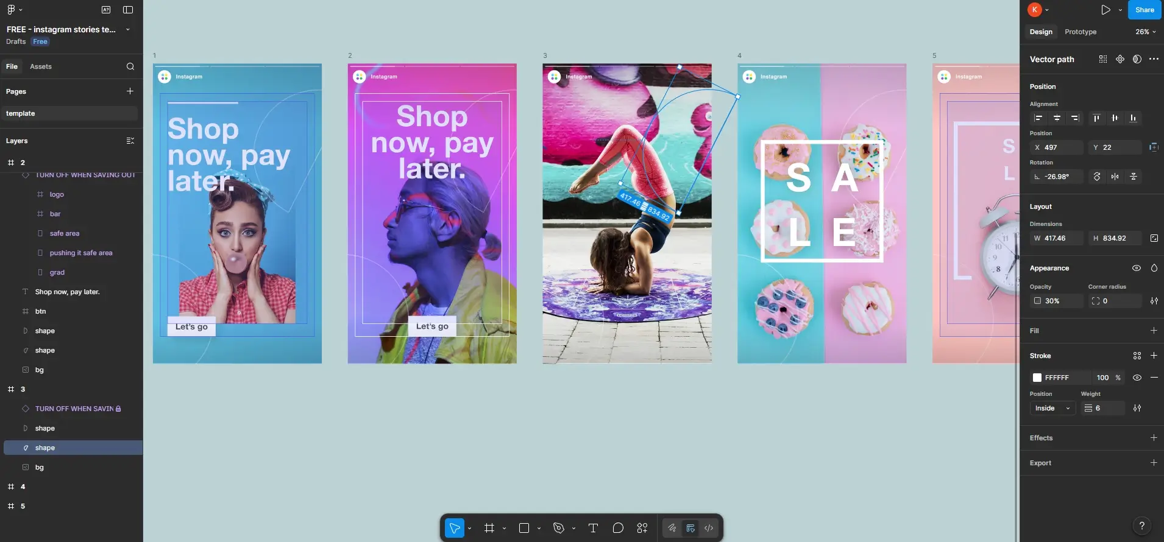
Task: Toggle independent corner radius icon
Action: (x=1154, y=301)
